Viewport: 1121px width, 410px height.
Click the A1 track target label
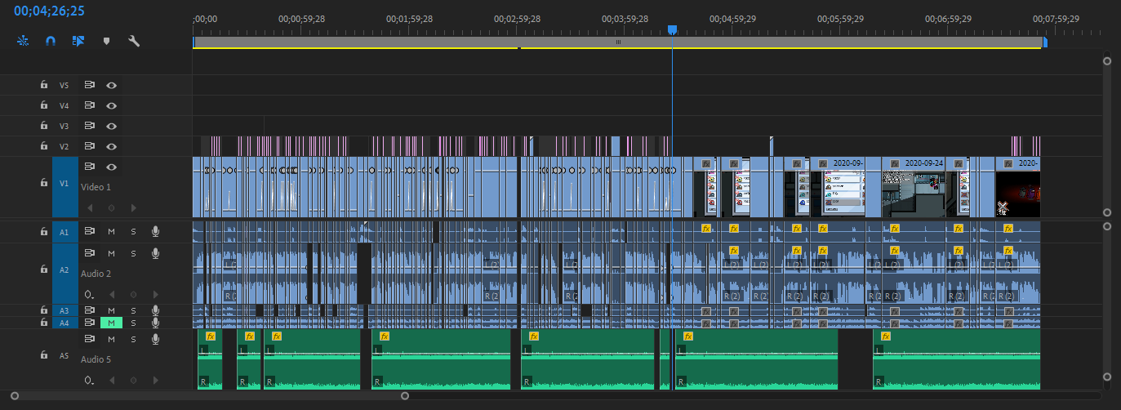(x=65, y=232)
